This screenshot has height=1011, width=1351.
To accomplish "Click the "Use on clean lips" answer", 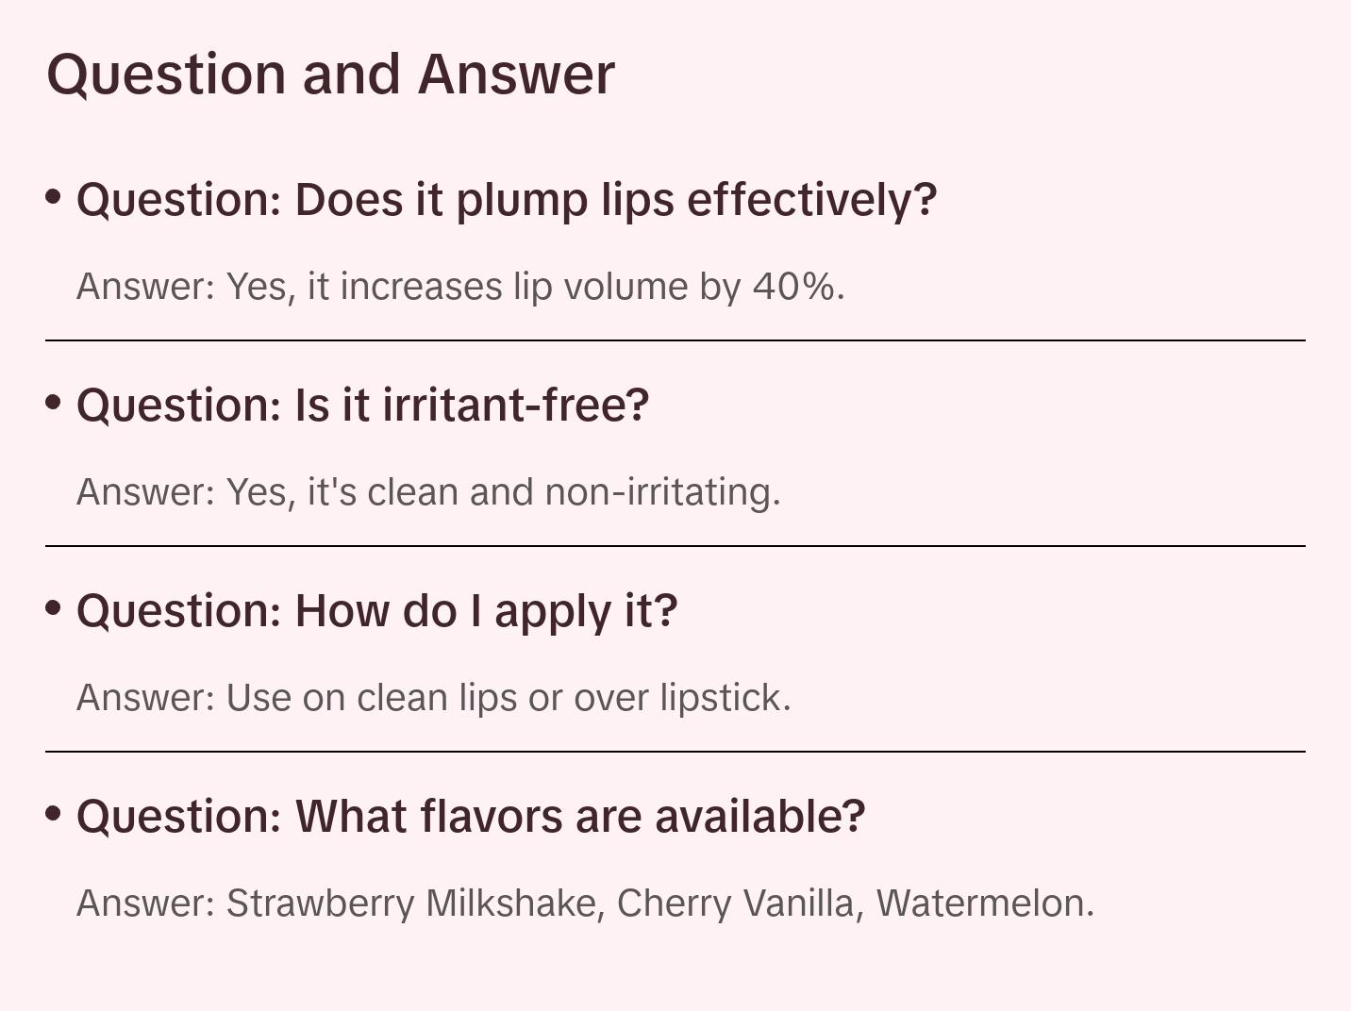I will click(433, 698).
